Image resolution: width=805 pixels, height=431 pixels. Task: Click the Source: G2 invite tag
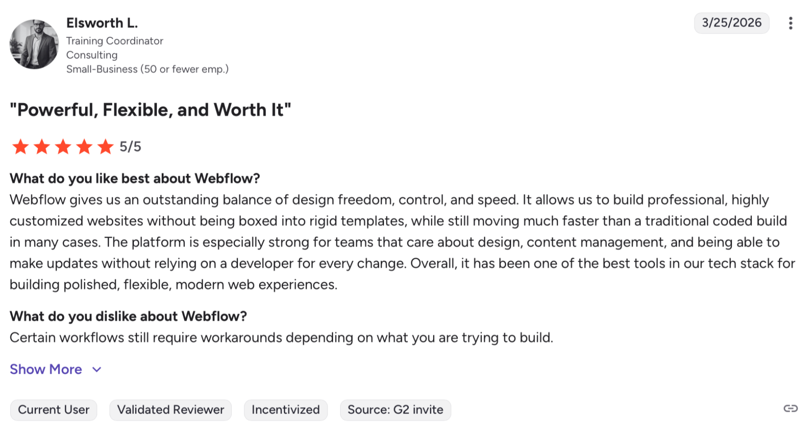(x=395, y=410)
